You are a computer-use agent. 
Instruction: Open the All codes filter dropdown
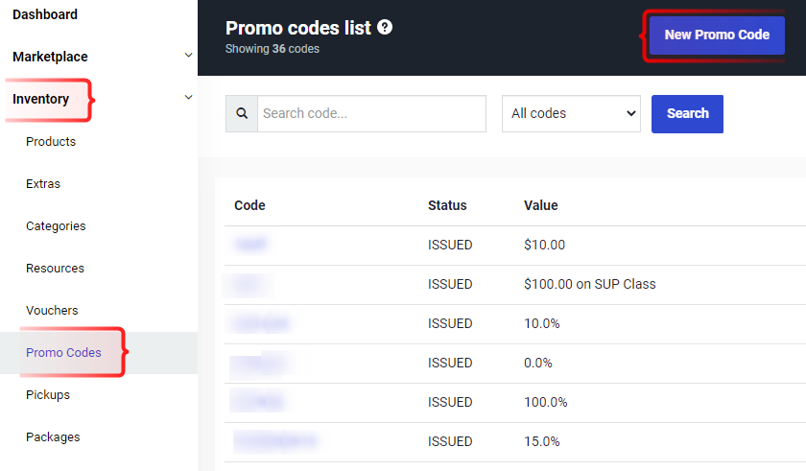click(571, 113)
